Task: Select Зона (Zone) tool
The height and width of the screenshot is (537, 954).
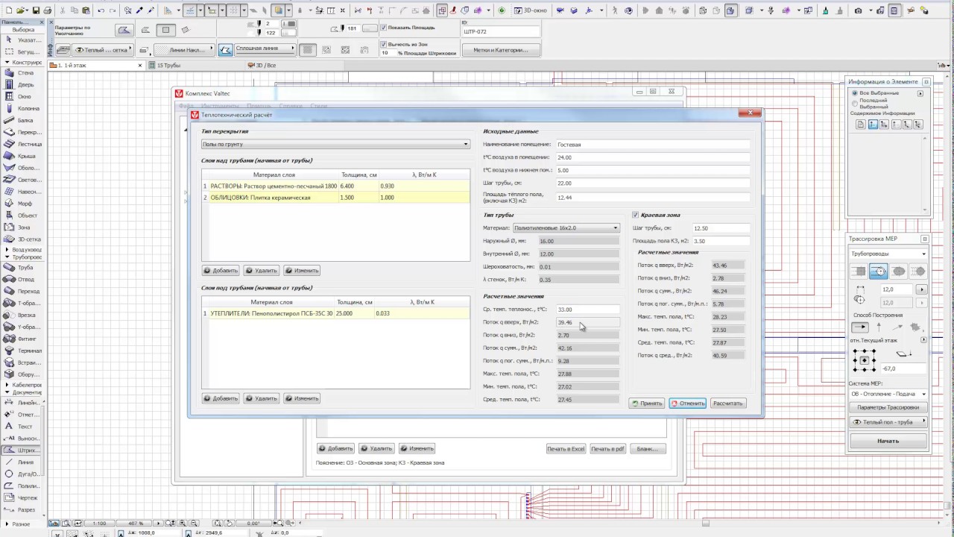Action: [x=23, y=227]
